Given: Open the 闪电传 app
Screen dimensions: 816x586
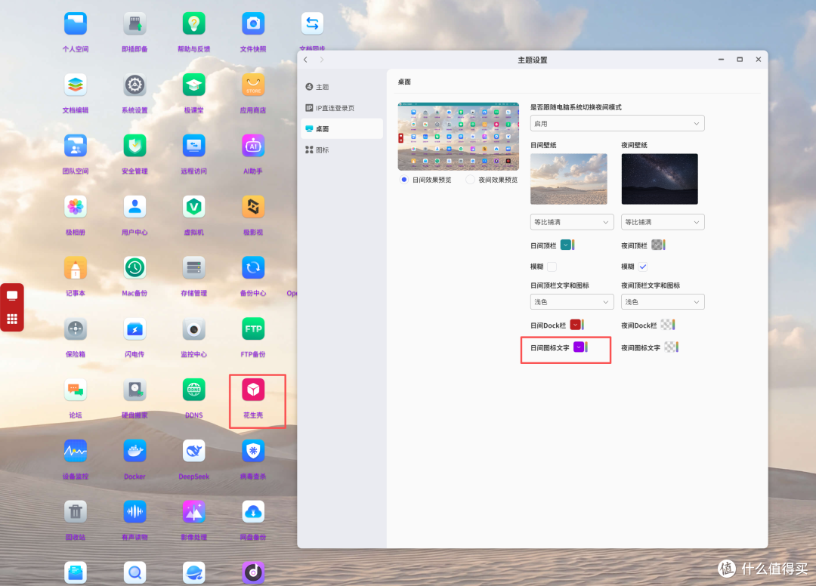Looking at the screenshot, I should (x=134, y=328).
